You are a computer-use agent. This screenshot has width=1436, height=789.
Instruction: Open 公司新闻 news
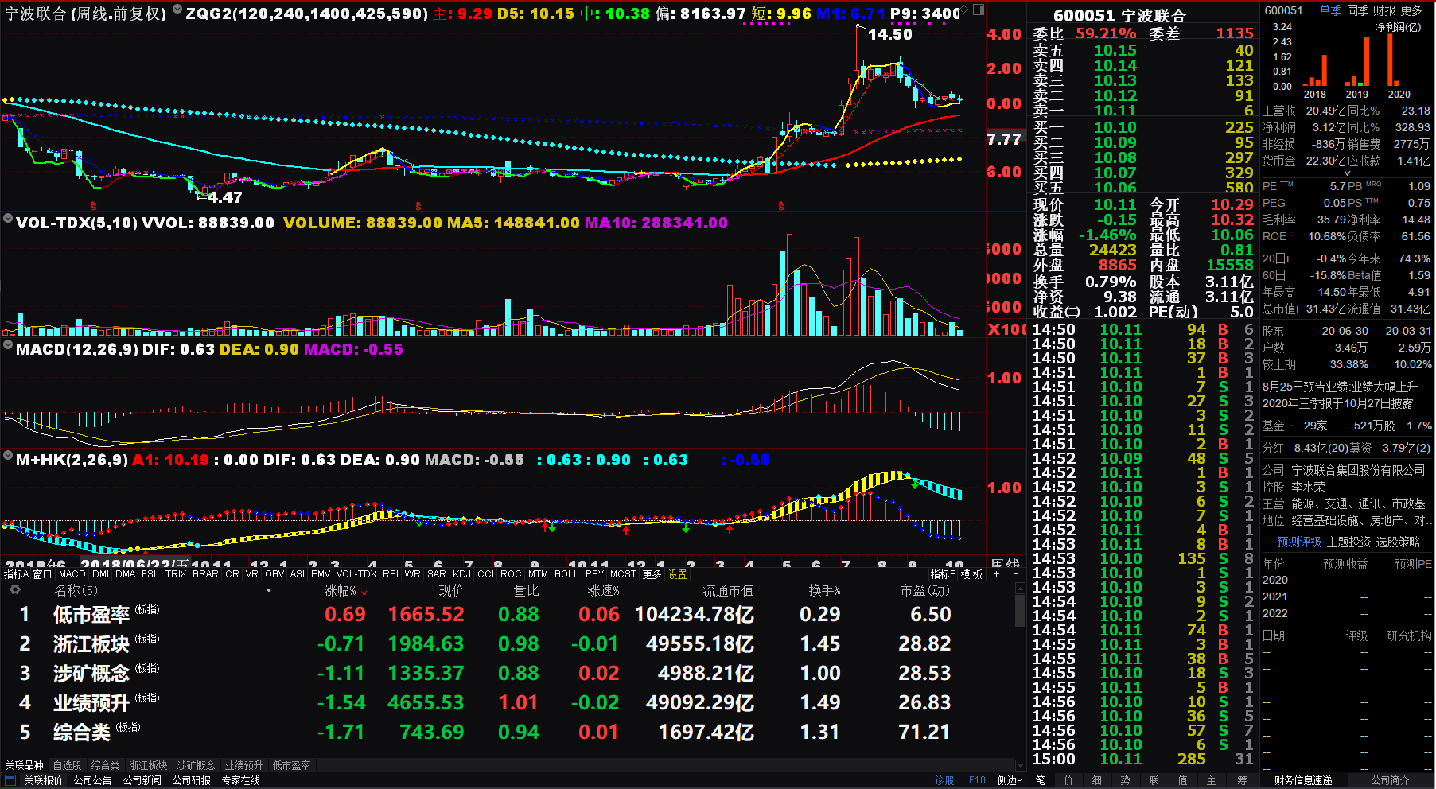[x=142, y=780]
